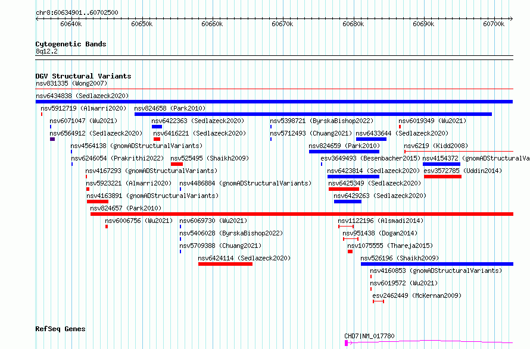Select the red nsv525495 (Shaikh2009) bar
Screen dimensions: 530x349
(177, 164)
